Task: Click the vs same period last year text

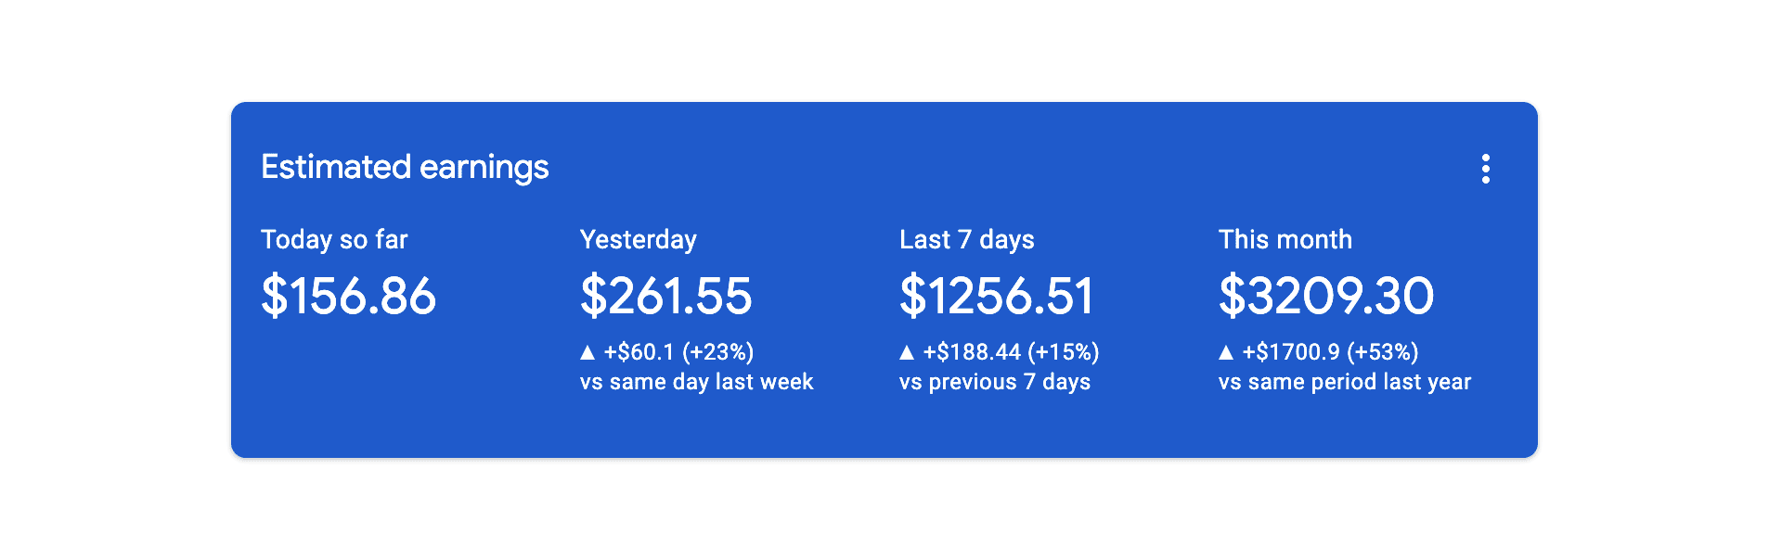Action: point(1344,382)
